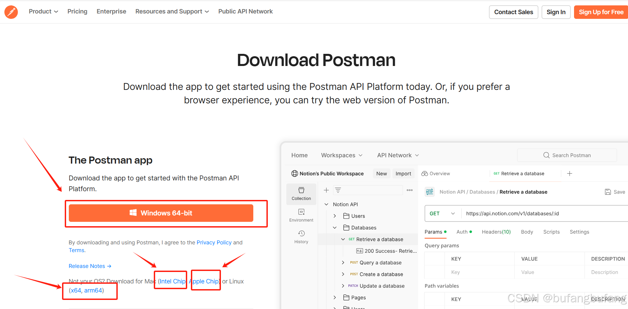Image resolution: width=628 pixels, height=309 pixels.
Task: Expand Resources and Support menu
Action: (x=172, y=11)
